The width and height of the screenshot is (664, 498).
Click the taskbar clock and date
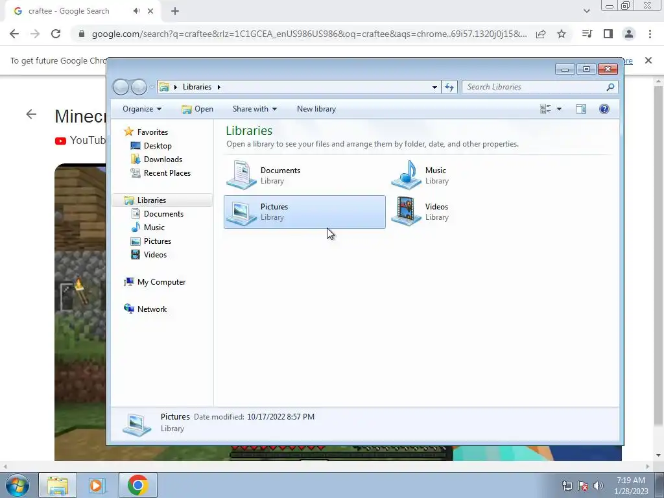[x=631, y=486]
